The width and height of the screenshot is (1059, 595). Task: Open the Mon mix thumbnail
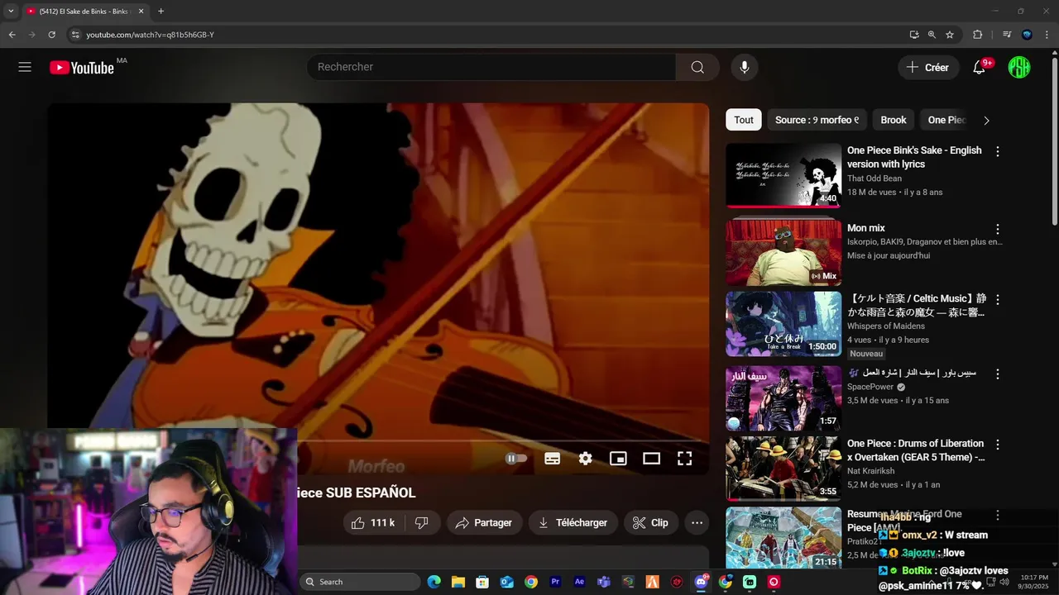[783, 252]
